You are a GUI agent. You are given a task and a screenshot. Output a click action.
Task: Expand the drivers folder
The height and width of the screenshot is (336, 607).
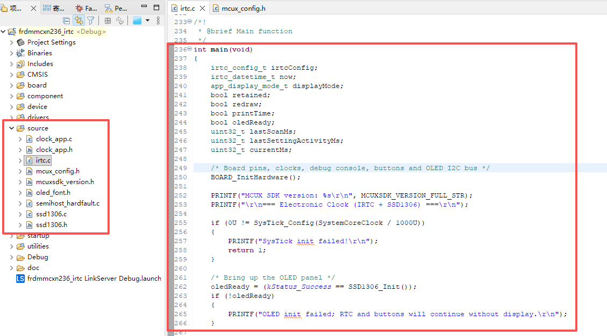pos(12,117)
